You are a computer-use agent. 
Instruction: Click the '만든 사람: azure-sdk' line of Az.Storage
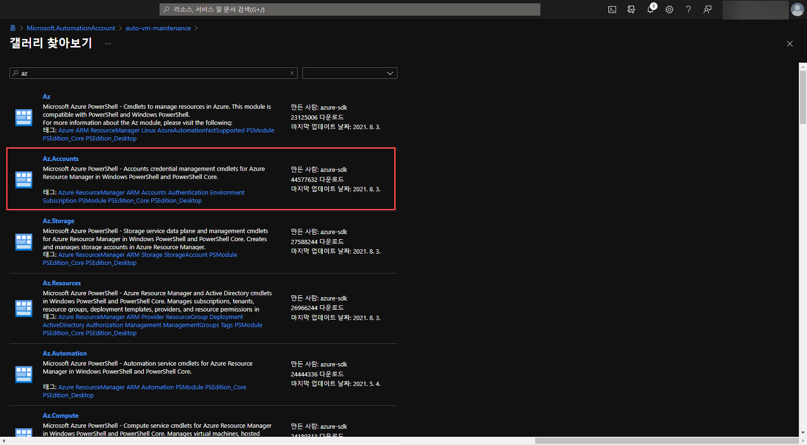click(319, 232)
